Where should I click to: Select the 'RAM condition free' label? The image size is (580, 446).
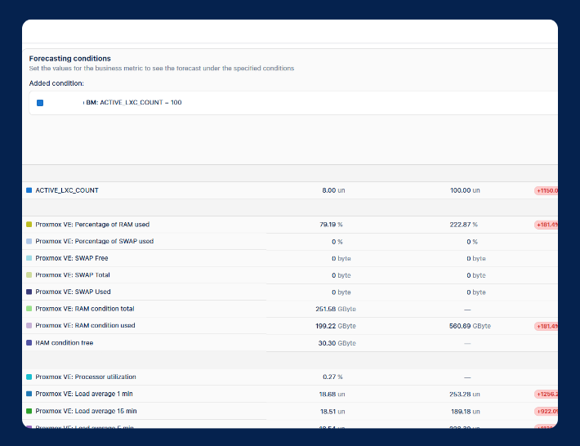point(65,343)
